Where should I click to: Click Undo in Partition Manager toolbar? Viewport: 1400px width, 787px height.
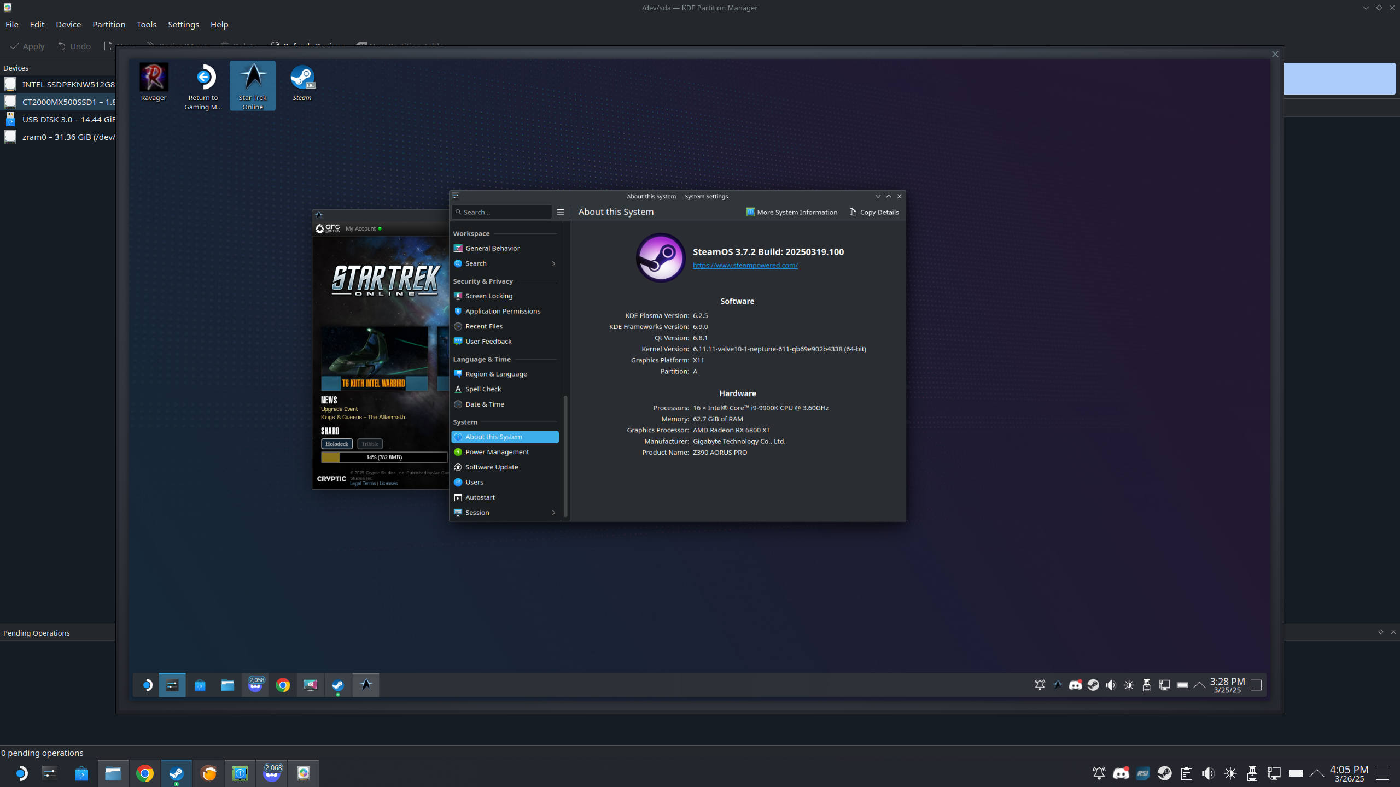[x=74, y=46]
